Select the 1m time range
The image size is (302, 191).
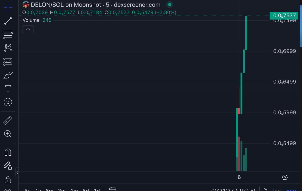pos(74,190)
